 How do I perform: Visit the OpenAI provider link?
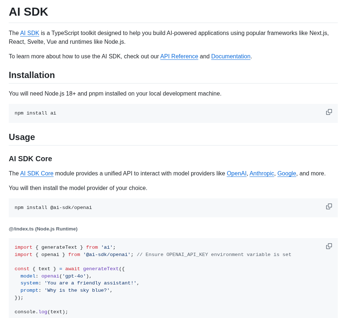[236, 174]
